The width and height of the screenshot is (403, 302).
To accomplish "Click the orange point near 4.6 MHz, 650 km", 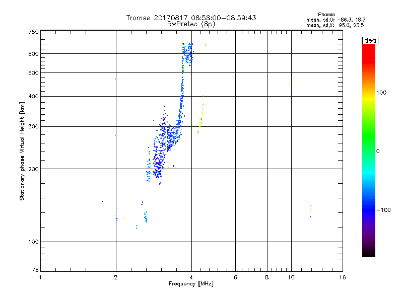I will coord(206,45).
